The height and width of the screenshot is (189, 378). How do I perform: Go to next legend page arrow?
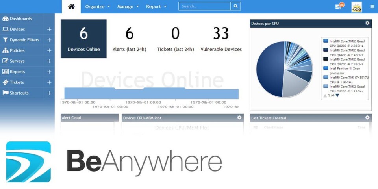tap(337, 95)
